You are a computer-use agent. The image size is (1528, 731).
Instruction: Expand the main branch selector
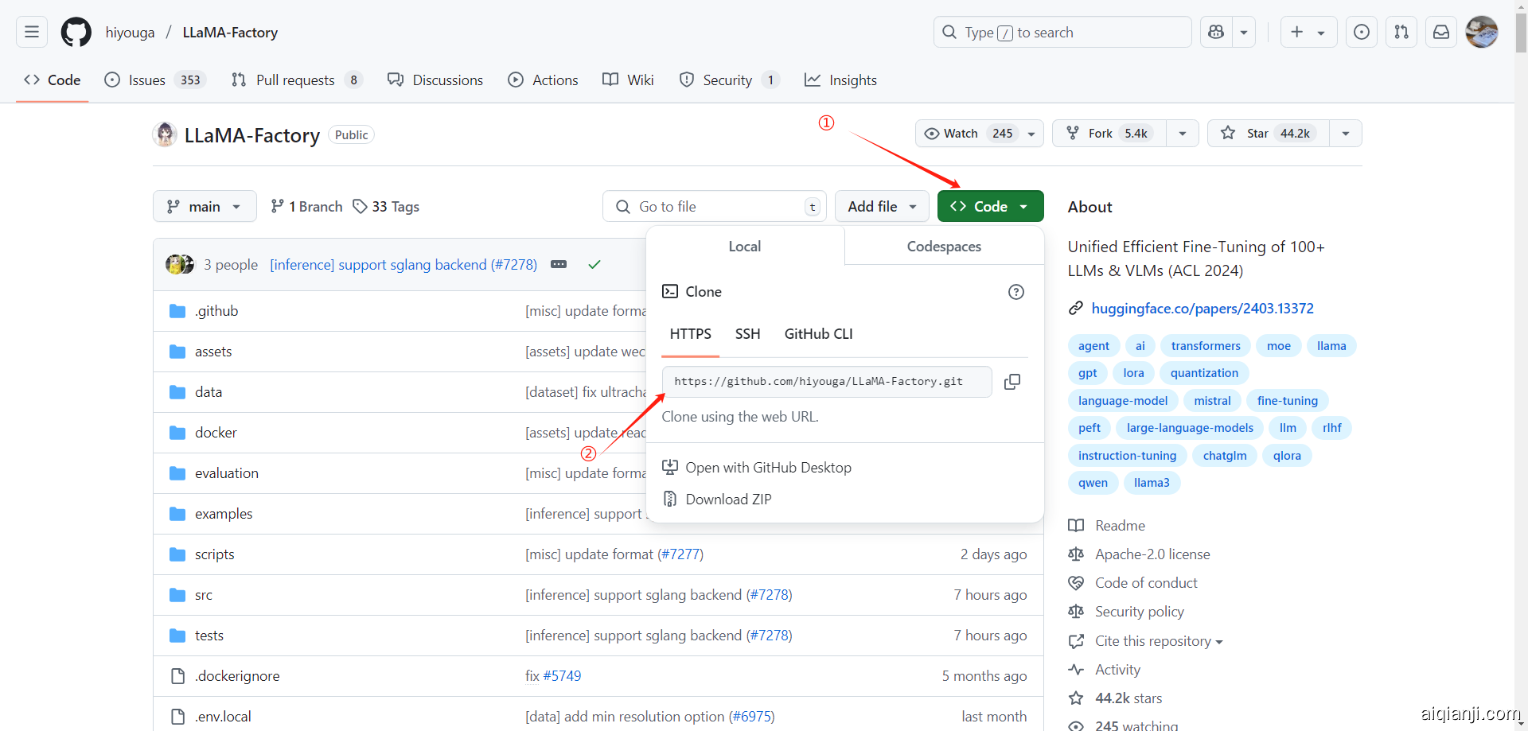point(205,207)
